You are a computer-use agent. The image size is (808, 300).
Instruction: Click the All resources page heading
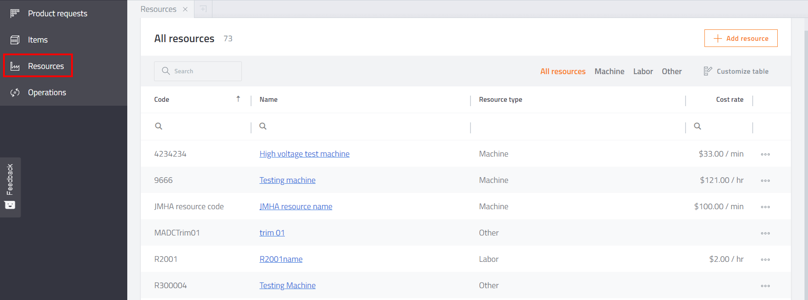(x=184, y=39)
